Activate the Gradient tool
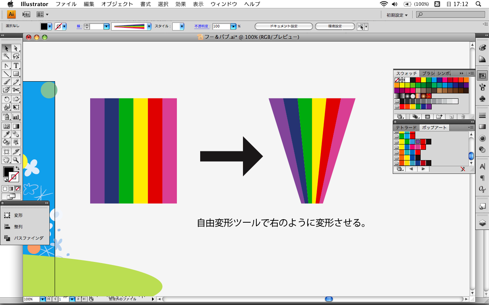Viewport: 489px width, 305px height. coord(16,126)
